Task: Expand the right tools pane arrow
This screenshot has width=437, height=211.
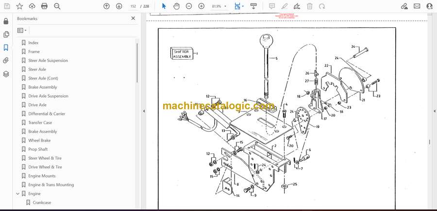Action: tap(434, 111)
